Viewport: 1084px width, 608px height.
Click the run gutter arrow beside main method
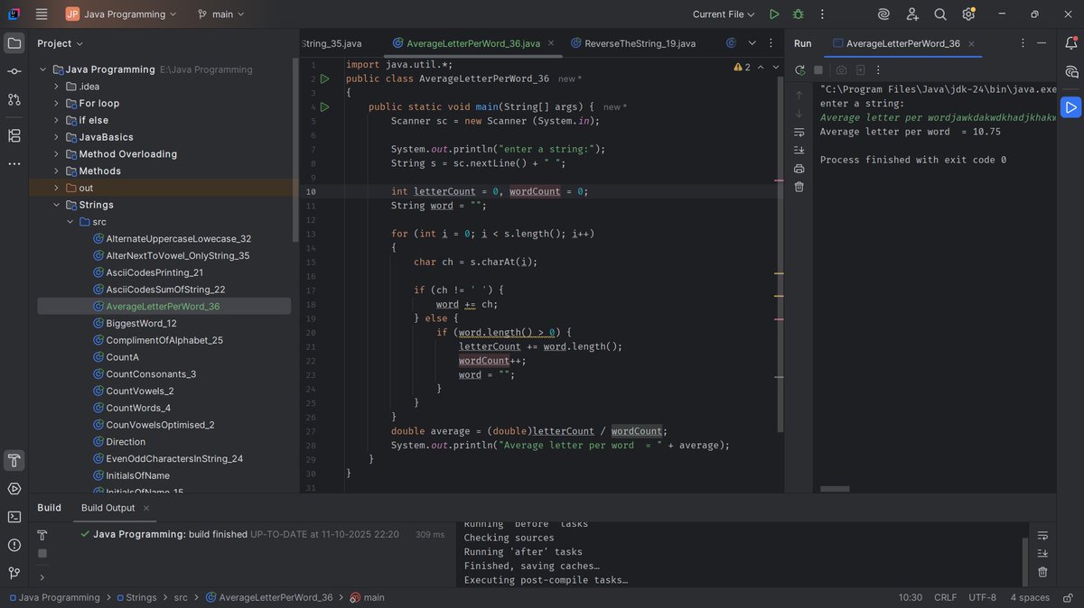pos(325,107)
